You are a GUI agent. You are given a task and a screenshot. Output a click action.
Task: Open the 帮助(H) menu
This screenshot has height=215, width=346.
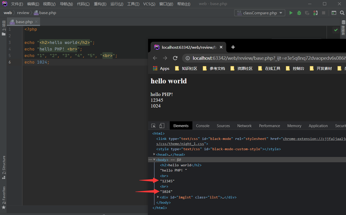[184, 4]
